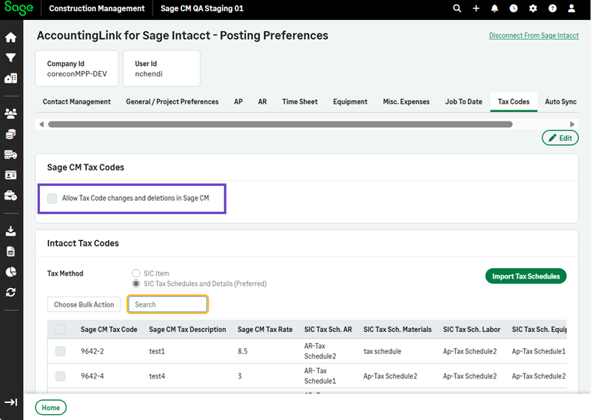
Task: Select SIC Tax Schedules and Details radio
Action: (x=136, y=284)
